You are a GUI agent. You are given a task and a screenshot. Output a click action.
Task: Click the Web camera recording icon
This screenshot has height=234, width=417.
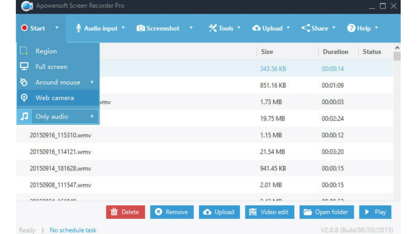pyautogui.click(x=24, y=97)
